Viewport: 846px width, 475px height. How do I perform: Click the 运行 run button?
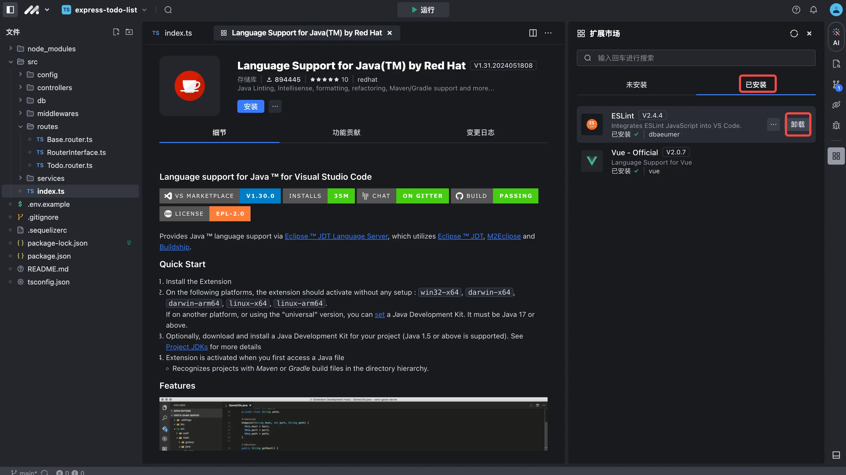coord(423,10)
